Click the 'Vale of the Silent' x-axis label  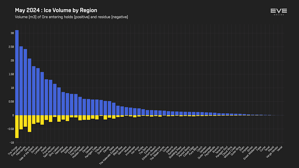coord(27,153)
